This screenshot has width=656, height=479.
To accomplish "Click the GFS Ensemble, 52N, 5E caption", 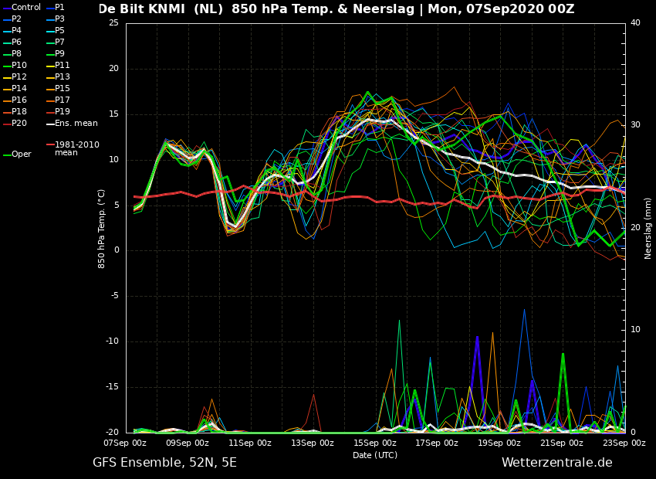I will pyautogui.click(x=165, y=463).
